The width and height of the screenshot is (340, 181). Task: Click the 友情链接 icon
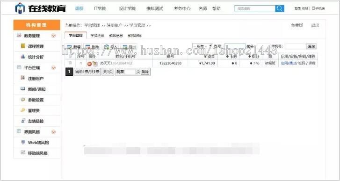23,121
